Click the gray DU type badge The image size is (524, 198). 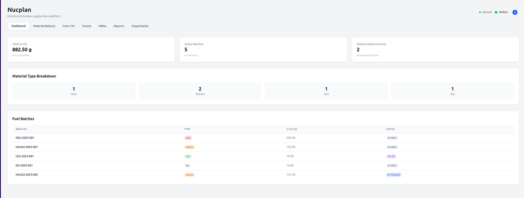pyautogui.click(x=188, y=165)
